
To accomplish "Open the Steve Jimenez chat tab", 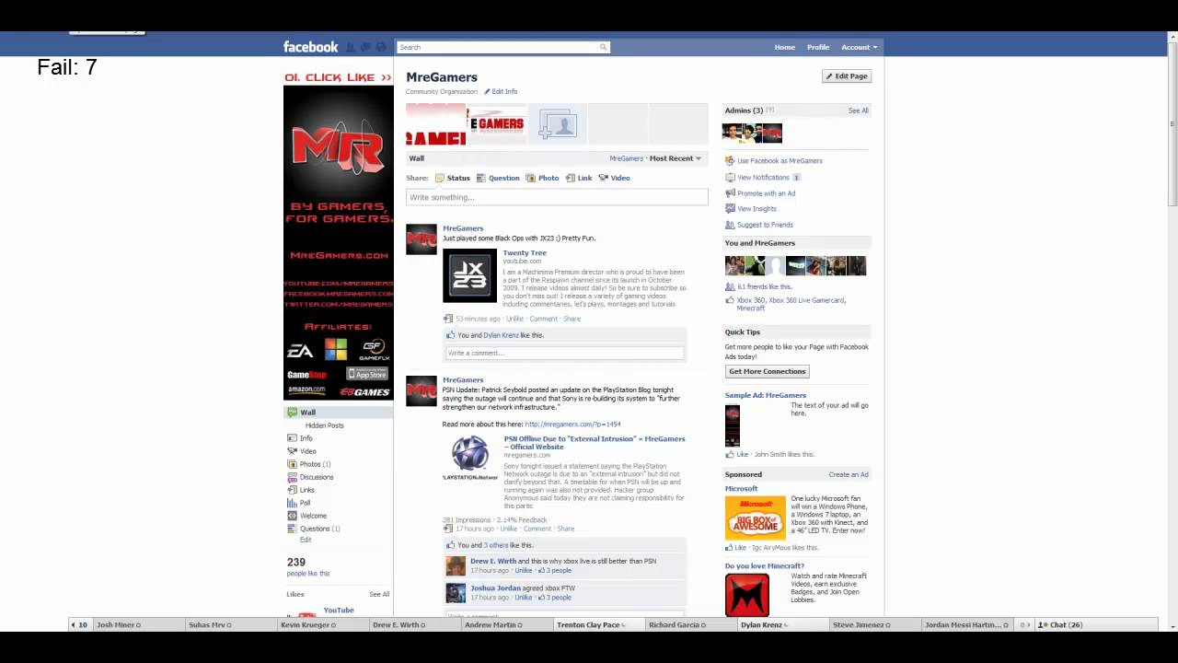I will [x=874, y=624].
